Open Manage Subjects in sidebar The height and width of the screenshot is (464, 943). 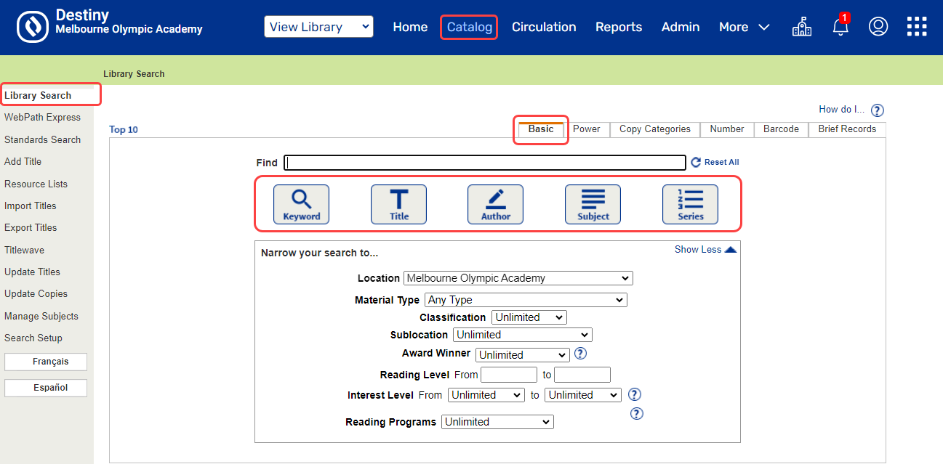(x=41, y=316)
